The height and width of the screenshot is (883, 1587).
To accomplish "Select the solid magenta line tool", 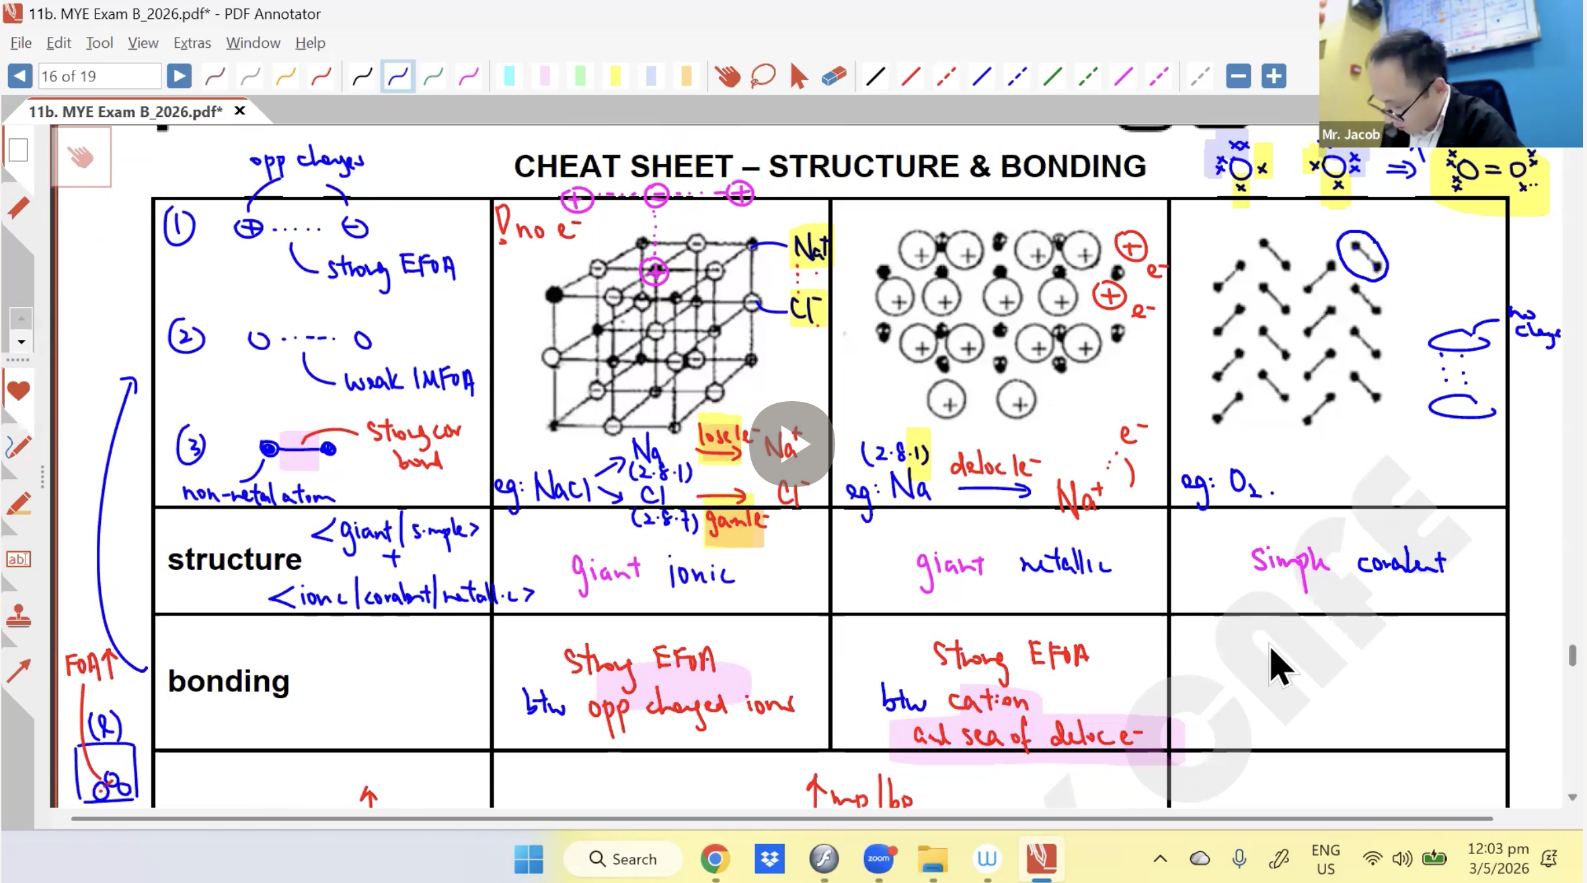I will click(x=1124, y=76).
